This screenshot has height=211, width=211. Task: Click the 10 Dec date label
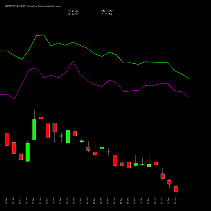click(87, 201)
